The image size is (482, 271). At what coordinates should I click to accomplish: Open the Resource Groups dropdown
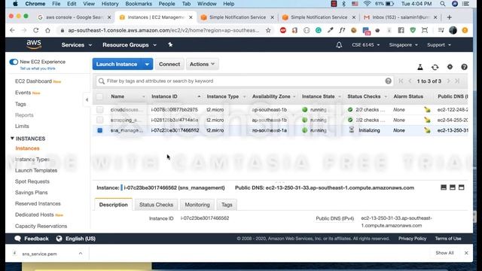[130, 45]
